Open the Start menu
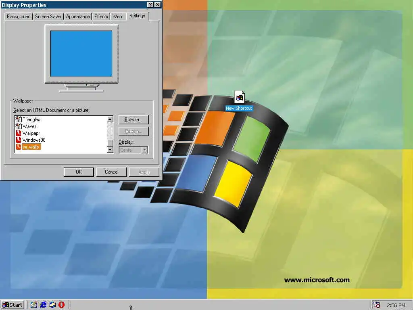The image size is (413, 310). 13,305
